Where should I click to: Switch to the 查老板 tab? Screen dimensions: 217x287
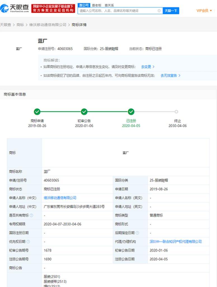click(x=96, y=5)
